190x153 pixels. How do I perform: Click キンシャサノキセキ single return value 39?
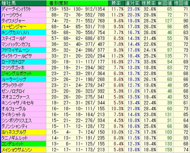tap(170, 103)
